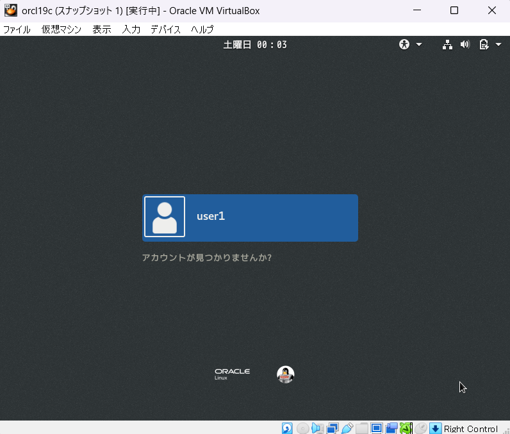Open the audio status icon in VirtualBox status bar
The image size is (510, 434).
pyautogui.click(x=318, y=428)
